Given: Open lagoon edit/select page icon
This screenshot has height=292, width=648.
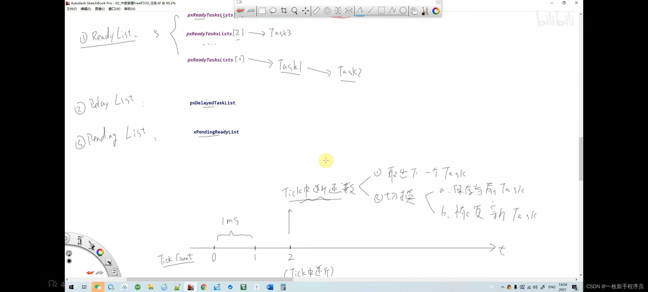Looking at the screenshot, I should [x=109, y=262].
